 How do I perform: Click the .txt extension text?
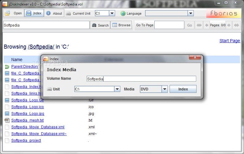click(x=90, y=120)
